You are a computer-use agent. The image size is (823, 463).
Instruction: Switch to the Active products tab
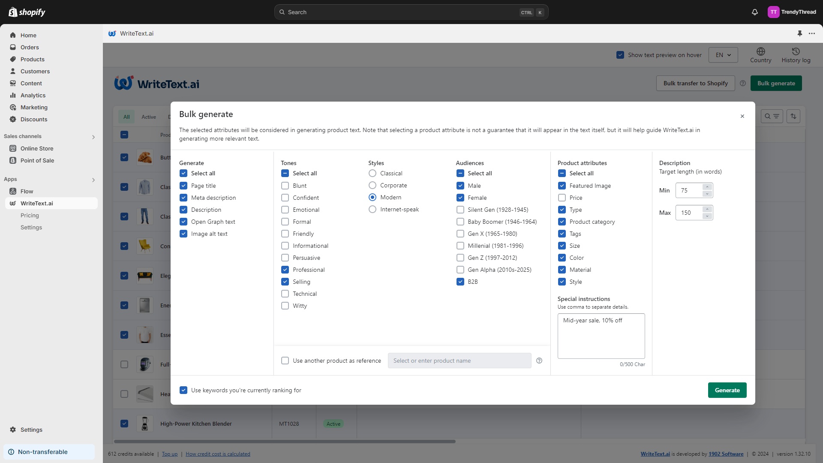click(149, 117)
